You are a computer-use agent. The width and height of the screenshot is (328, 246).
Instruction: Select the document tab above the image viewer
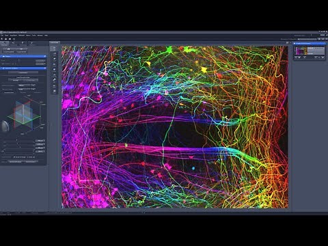(x=55, y=42)
